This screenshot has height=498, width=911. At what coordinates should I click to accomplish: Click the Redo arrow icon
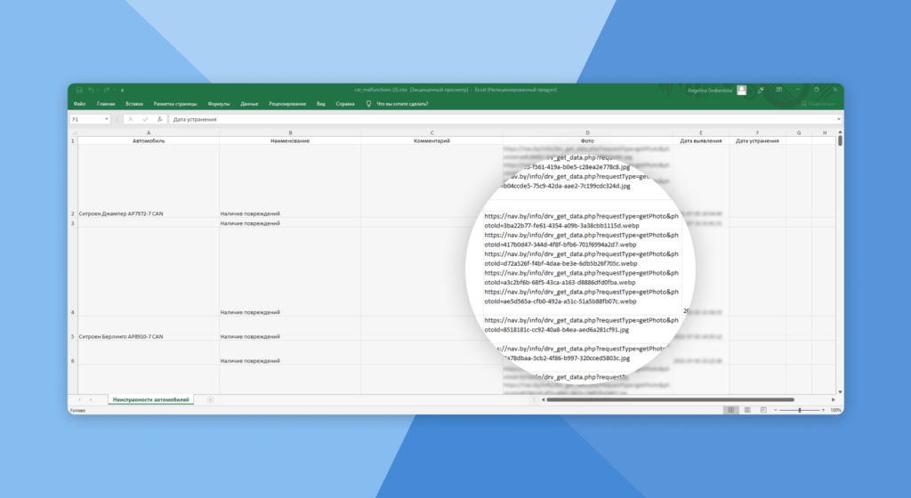point(107,90)
